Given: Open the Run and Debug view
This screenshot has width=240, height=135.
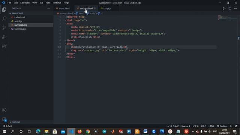Looking at the screenshot, I should tap(4, 37).
